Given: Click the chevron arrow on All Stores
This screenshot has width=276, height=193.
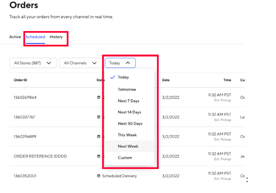Looking at the screenshot, I should click(x=49, y=63).
